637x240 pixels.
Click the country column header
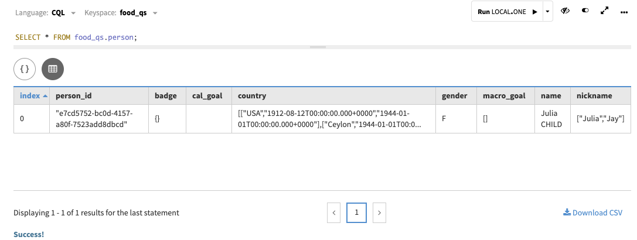[252, 95]
